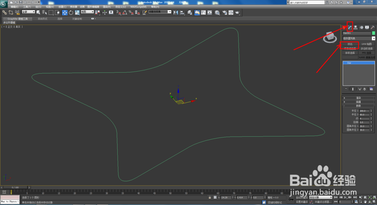This screenshot has width=377, height=205.
Task: Click the Align tool icon
Action: [x=182, y=12]
